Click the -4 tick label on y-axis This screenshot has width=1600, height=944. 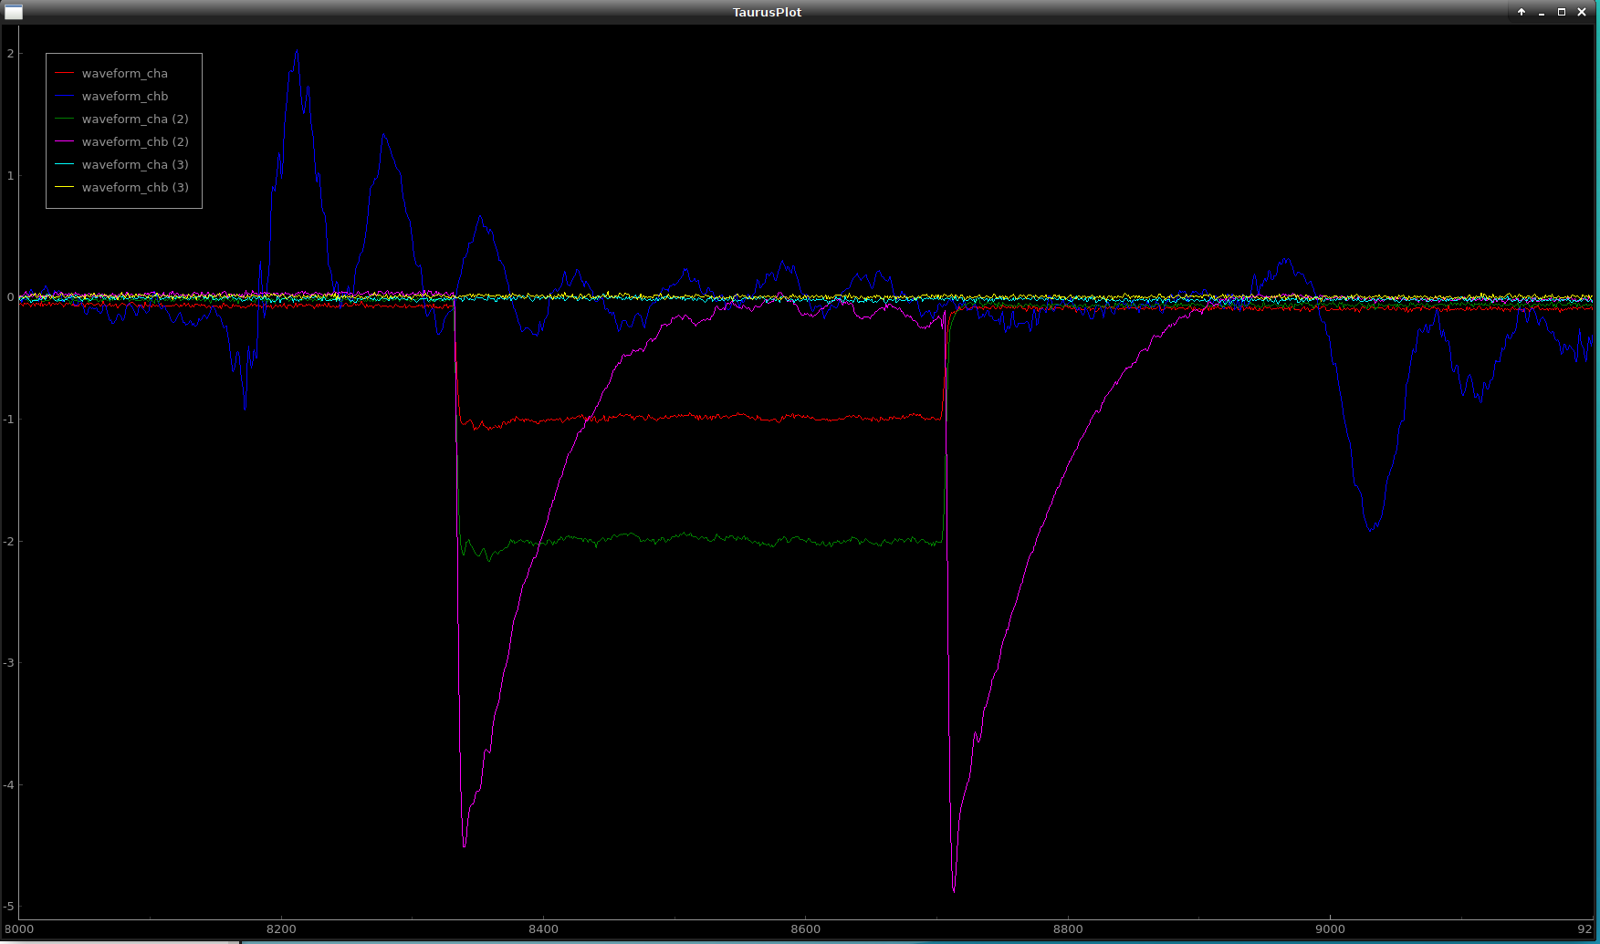click(9, 785)
